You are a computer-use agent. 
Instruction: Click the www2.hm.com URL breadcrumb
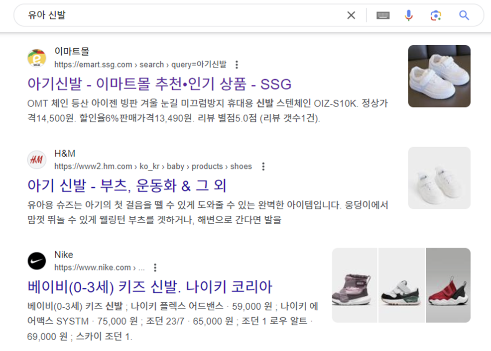153,166
